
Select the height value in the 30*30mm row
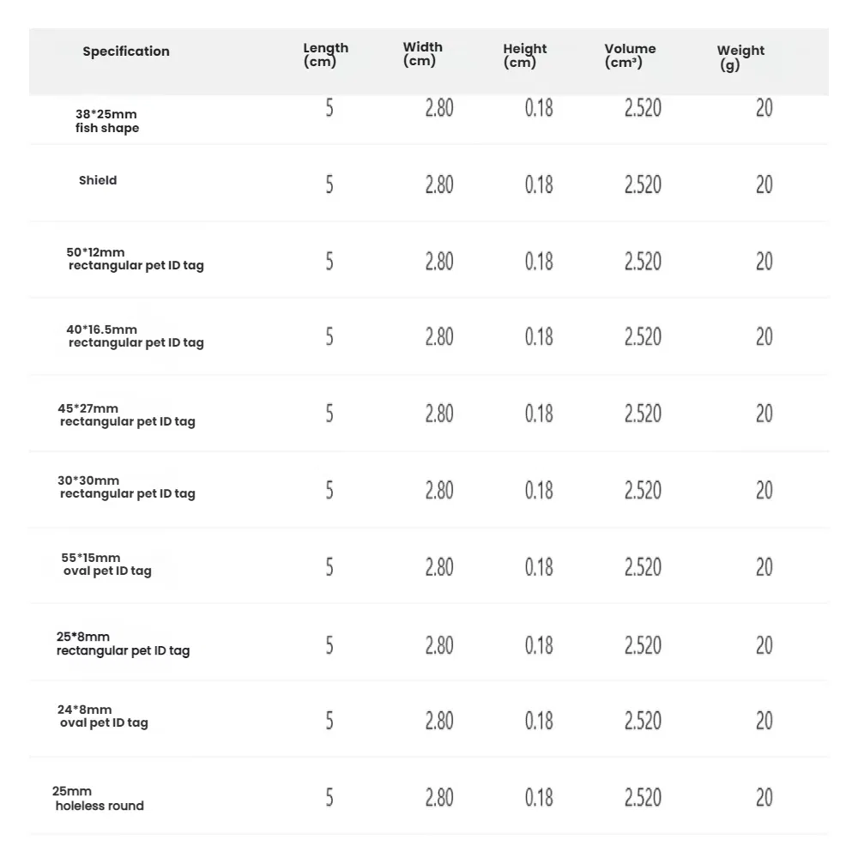pos(539,491)
